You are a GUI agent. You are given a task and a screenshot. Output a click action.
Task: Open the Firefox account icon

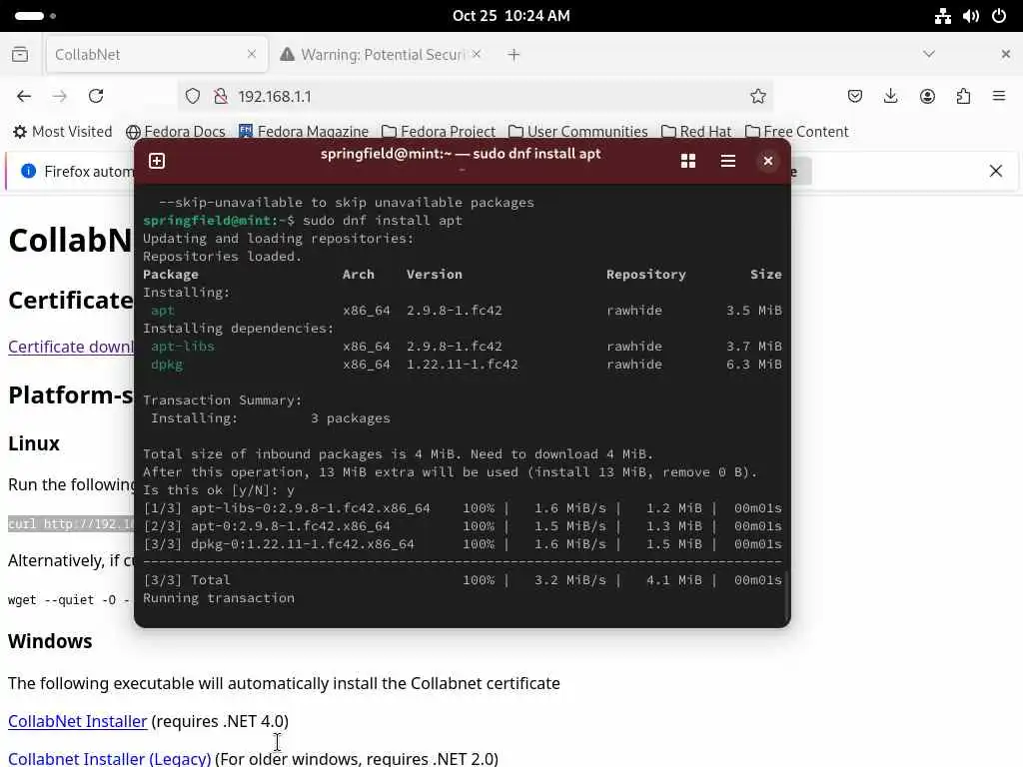point(927,97)
